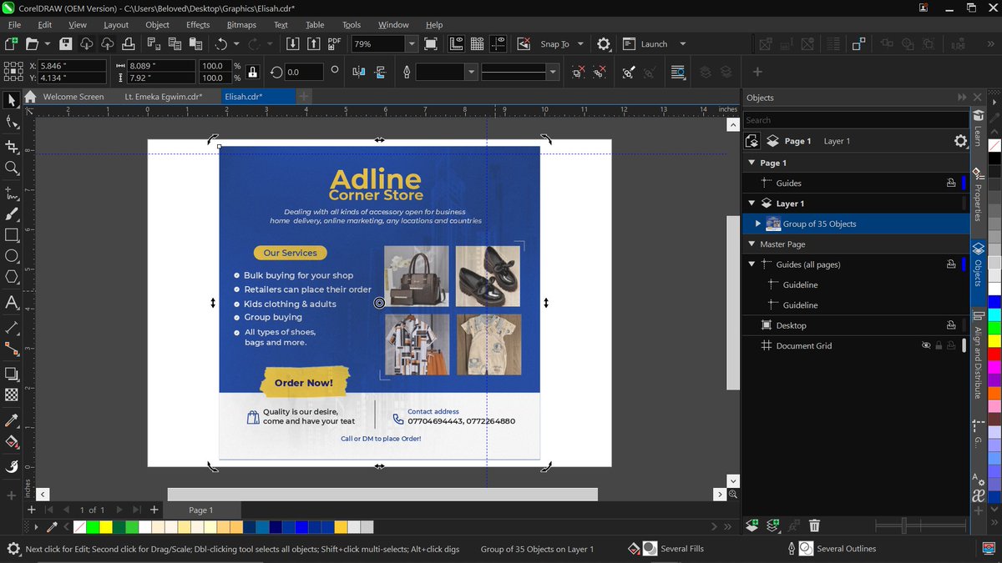This screenshot has width=1002, height=563.
Task: Click the Page 1 tab at the bottom
Action: [x=200, y=510]
